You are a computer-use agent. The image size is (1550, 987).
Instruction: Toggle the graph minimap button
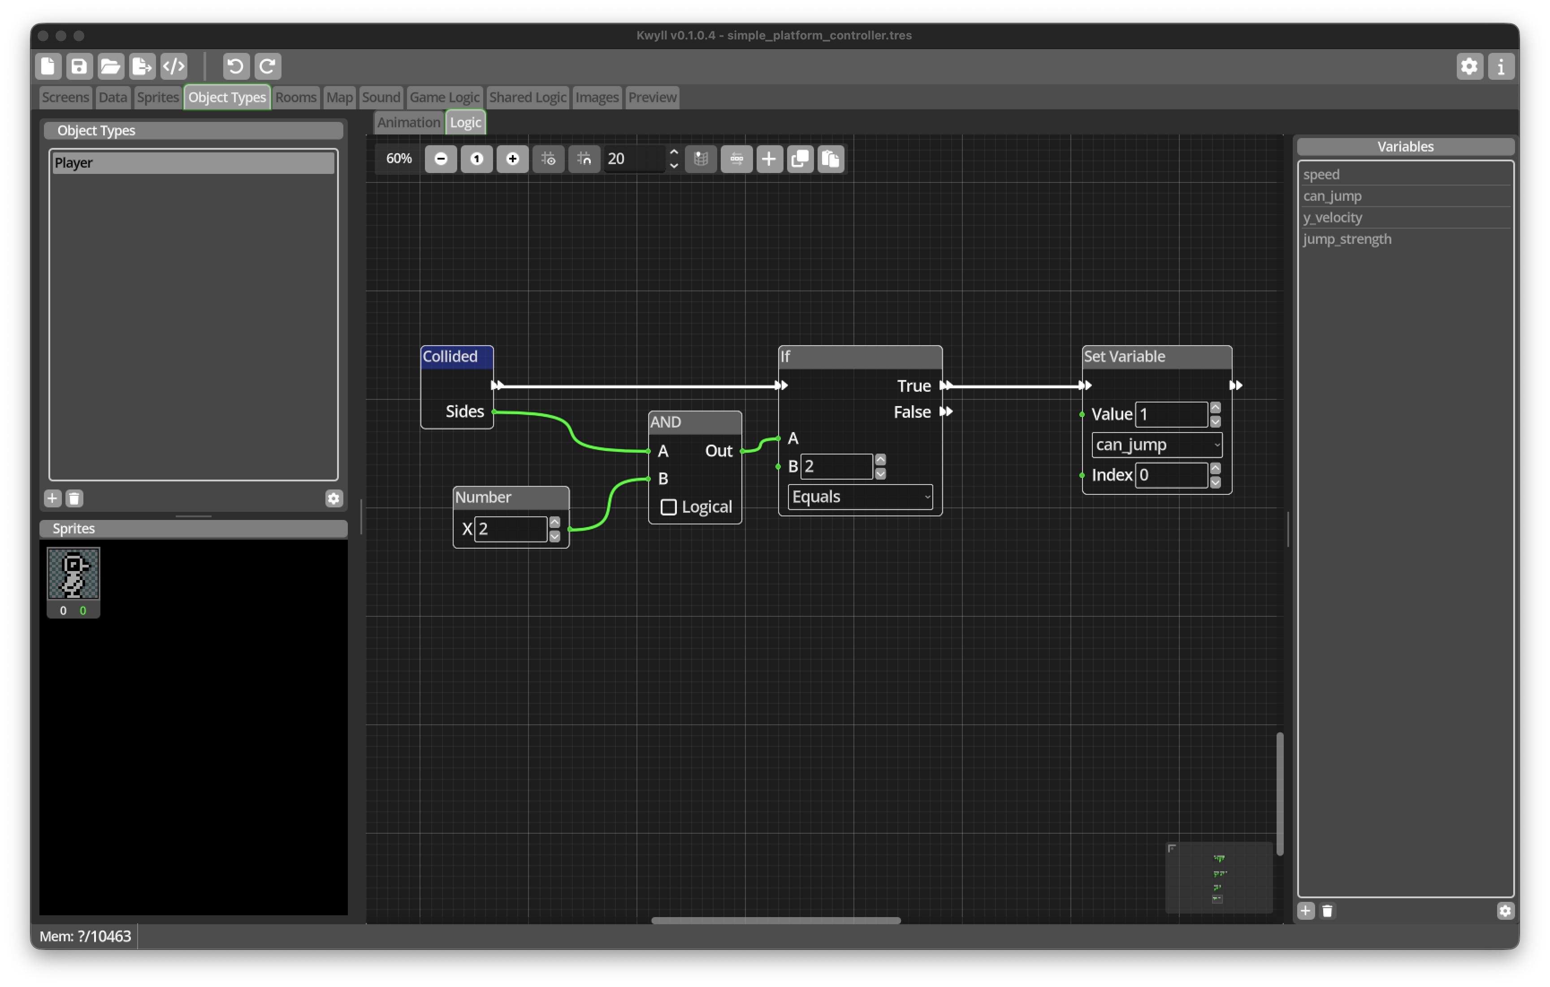[x=701, y=158]
